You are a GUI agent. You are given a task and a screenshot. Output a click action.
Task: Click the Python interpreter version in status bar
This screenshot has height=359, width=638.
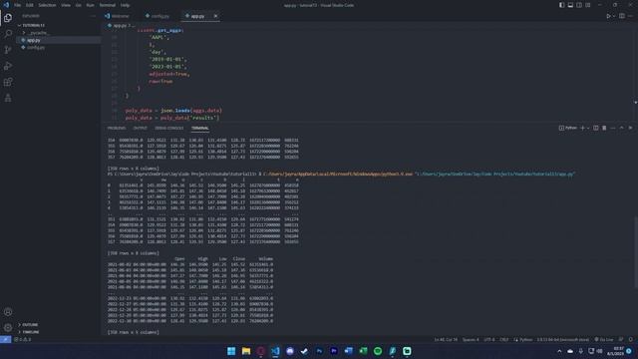pos(562,339)
